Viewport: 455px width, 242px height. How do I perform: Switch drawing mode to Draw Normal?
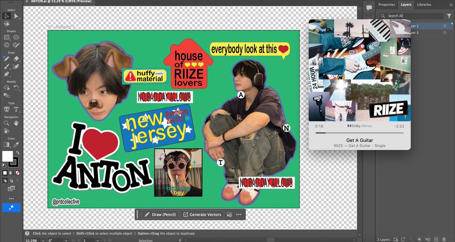click(x=5, y=180)
